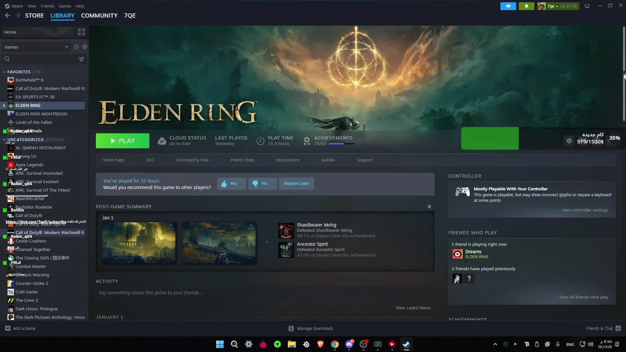This screenshot has height=352, width=626.
Task: Open the first post-game screenshot thumbnail
Action: (139, 242)
